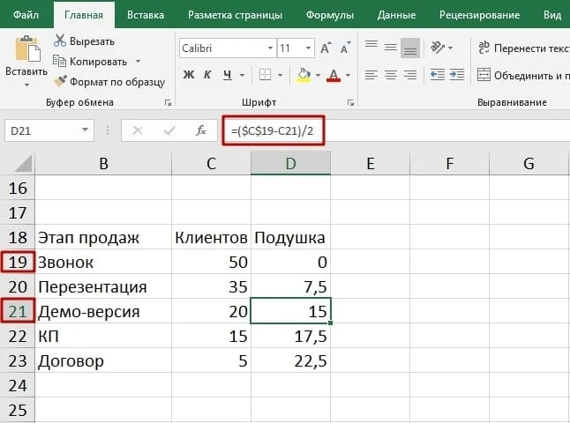Click the Increase Indent icon

tap(456, 75)
